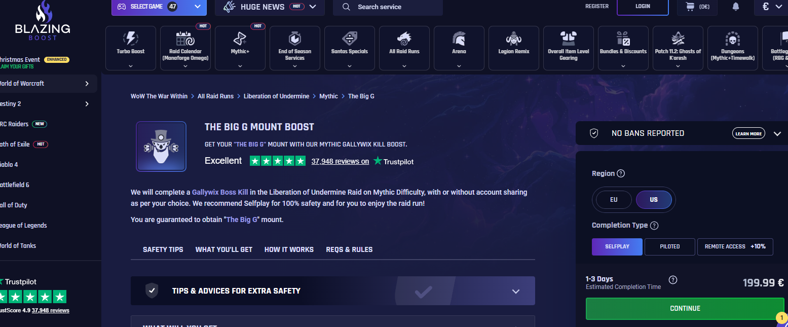Open 37,948 reviews on Trustpilot link

click(x=340, y=161)
